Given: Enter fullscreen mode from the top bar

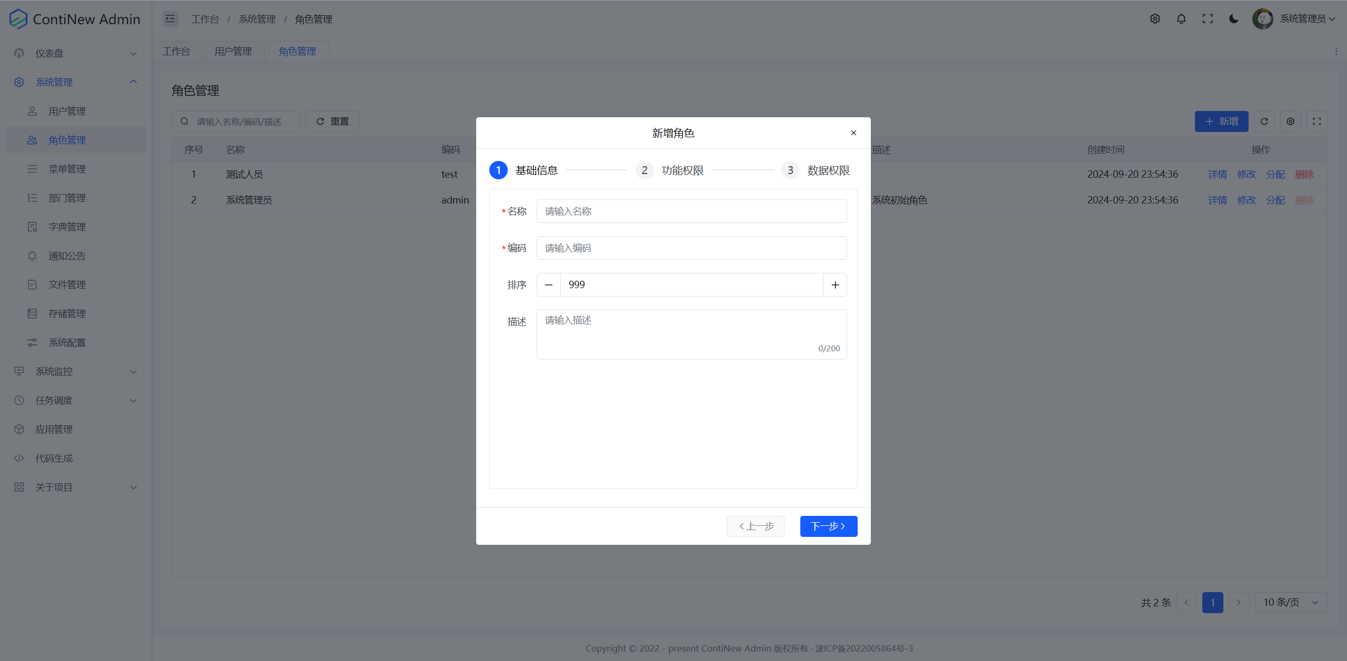Looking at the screenshot, I should [1208, 18].
